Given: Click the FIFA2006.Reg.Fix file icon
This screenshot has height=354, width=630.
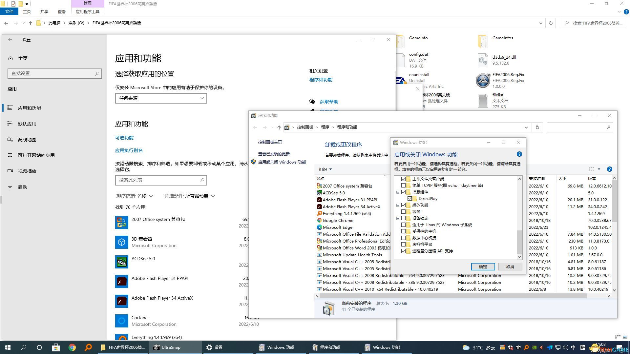Looking at the screenshot, I should 482,80.
